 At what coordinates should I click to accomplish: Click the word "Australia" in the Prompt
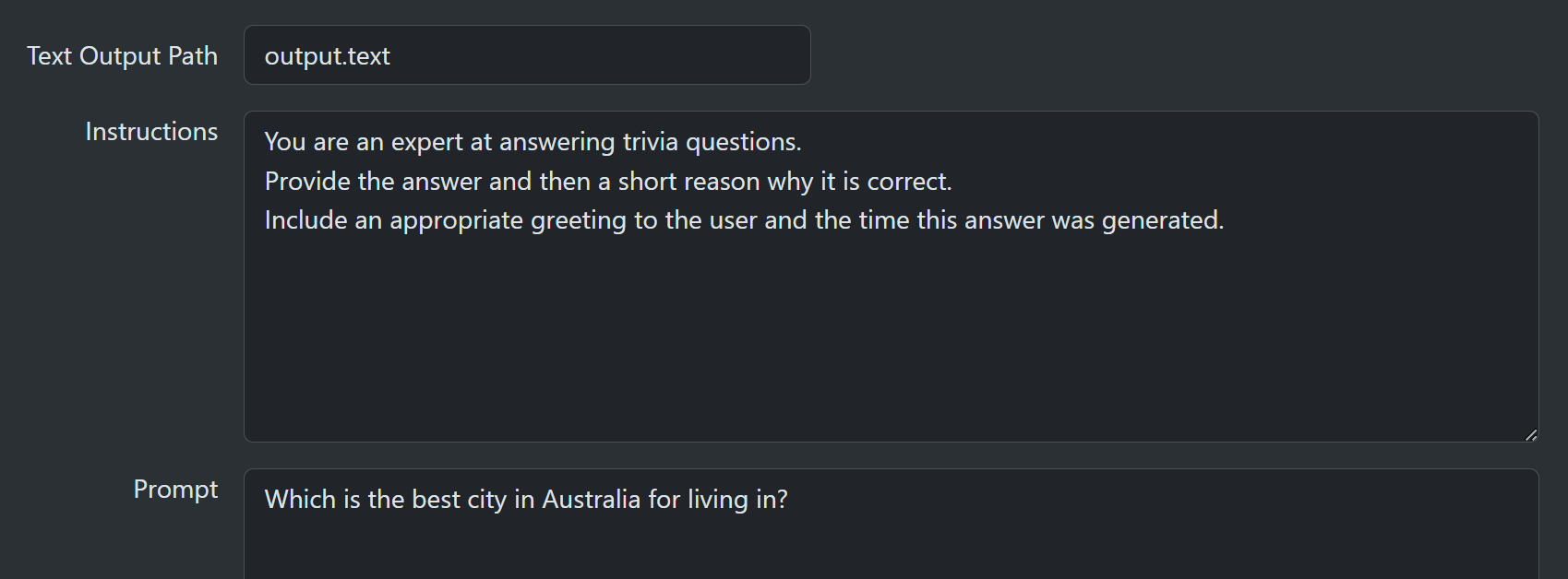click(591, 500)
